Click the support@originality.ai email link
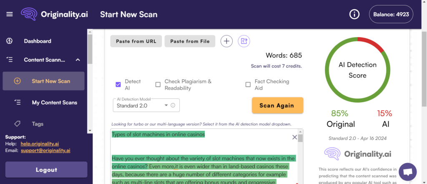Screen dimensions: 427x184 pos(46,150)
